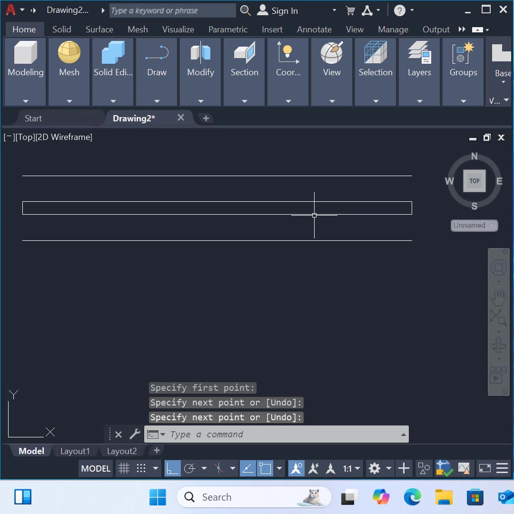Toggle isometric drafting in status bar
514x514 pixels.
click(218, 468)
